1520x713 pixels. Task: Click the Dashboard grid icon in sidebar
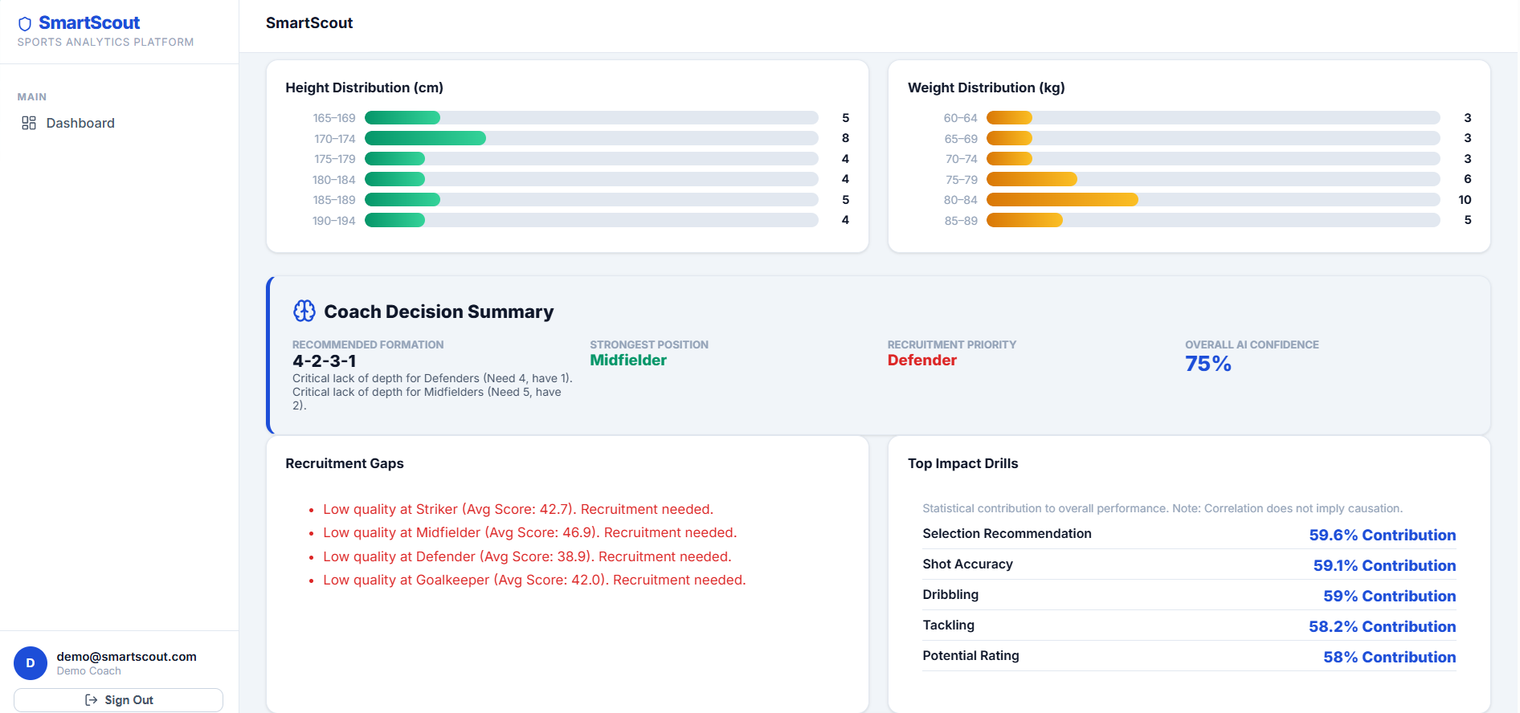29,123
